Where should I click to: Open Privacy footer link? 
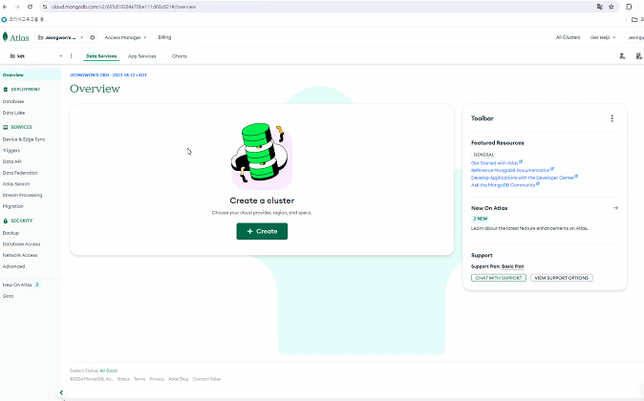[x=157, y=379]
